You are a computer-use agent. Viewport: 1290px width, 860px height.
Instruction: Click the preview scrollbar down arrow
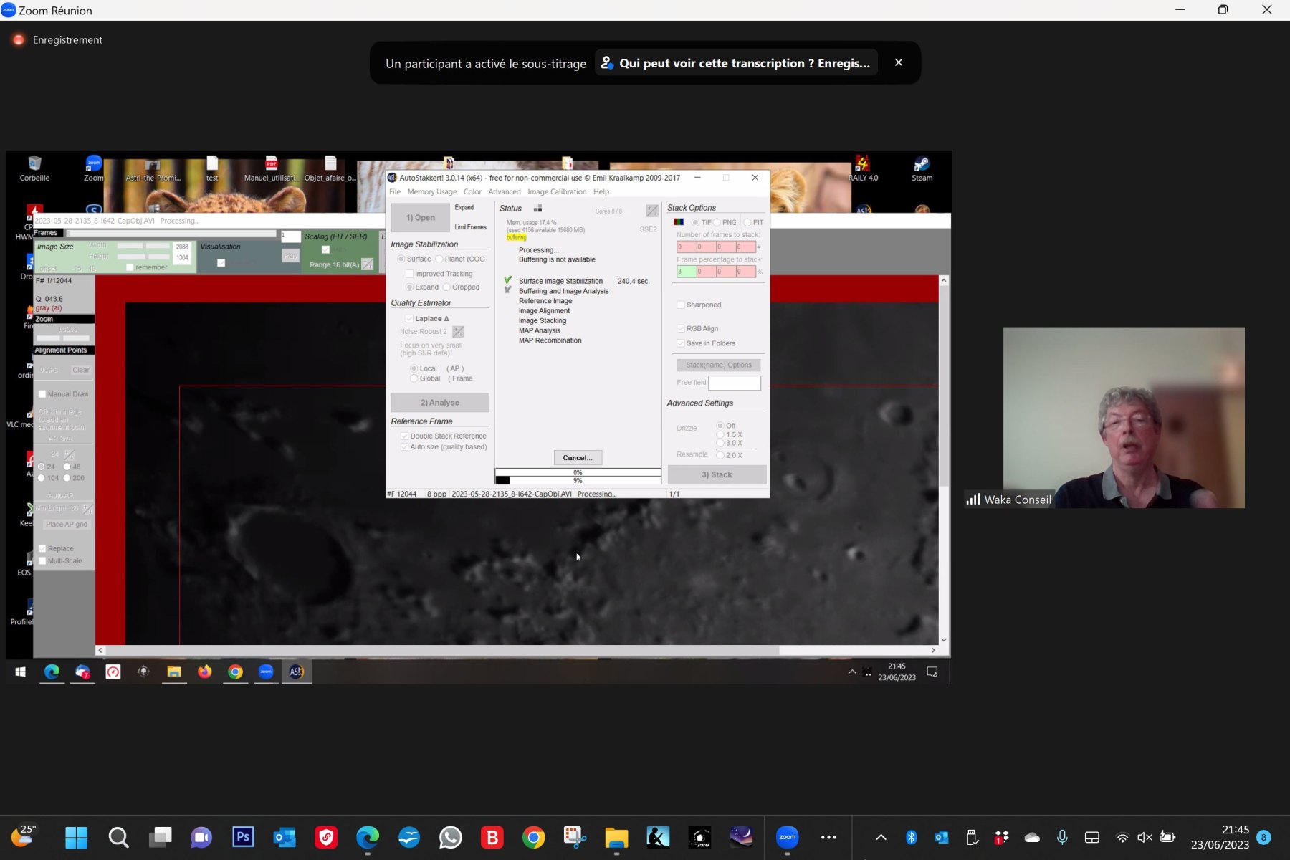[x=944, y=640]
